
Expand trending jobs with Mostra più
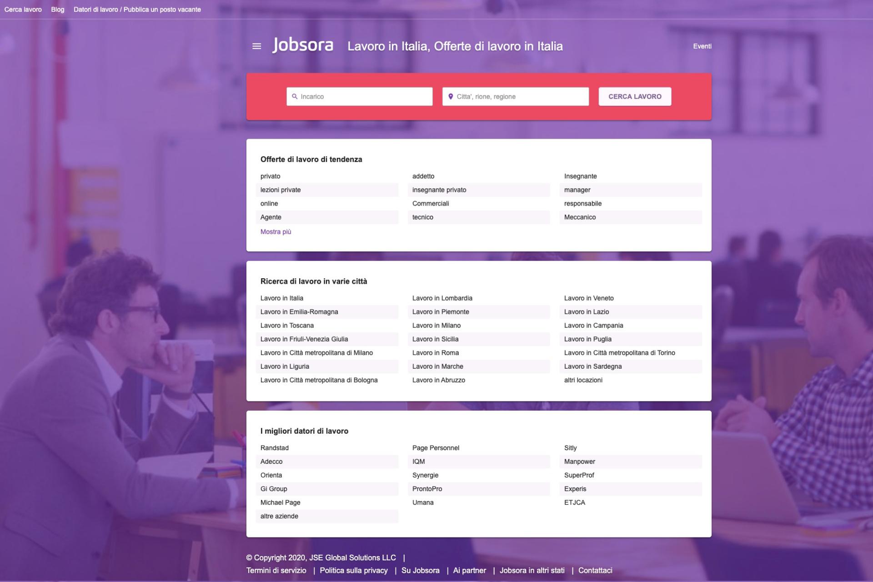(x=276, y=232)
